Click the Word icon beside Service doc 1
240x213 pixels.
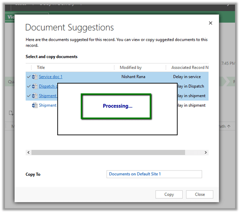click(x=35, y=77)
